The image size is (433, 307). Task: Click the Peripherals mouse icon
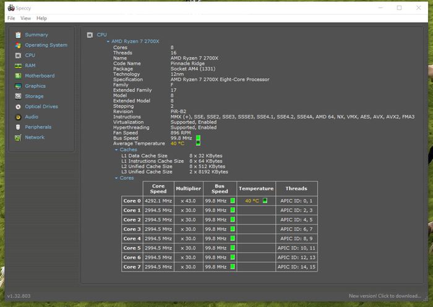[18, 127]
